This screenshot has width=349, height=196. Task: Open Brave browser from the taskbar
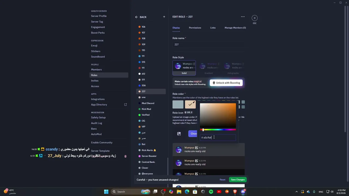coord(235,192)
